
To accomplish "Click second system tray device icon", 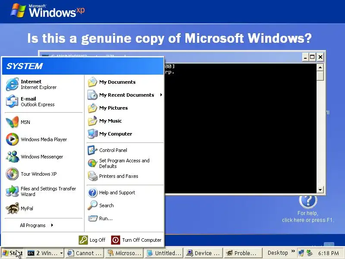I will (x=310, y=253).
